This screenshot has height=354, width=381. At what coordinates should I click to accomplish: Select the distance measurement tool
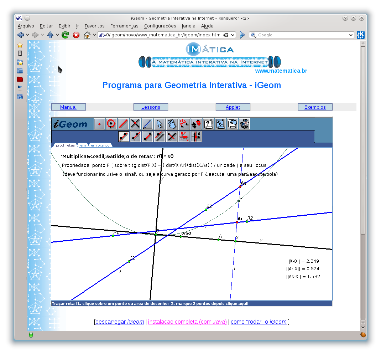184,124
